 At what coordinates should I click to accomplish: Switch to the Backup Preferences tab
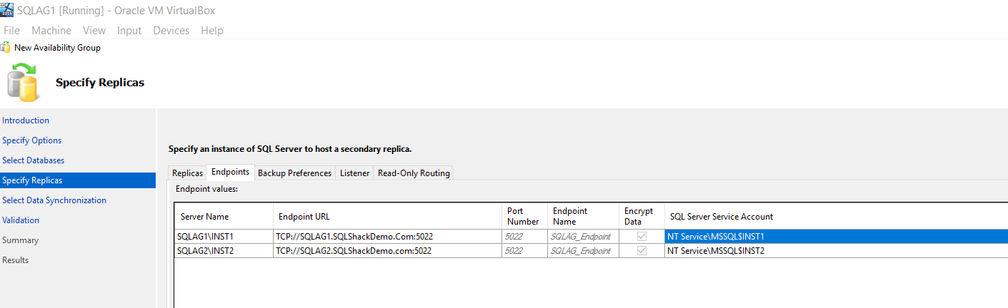point(294,173)
